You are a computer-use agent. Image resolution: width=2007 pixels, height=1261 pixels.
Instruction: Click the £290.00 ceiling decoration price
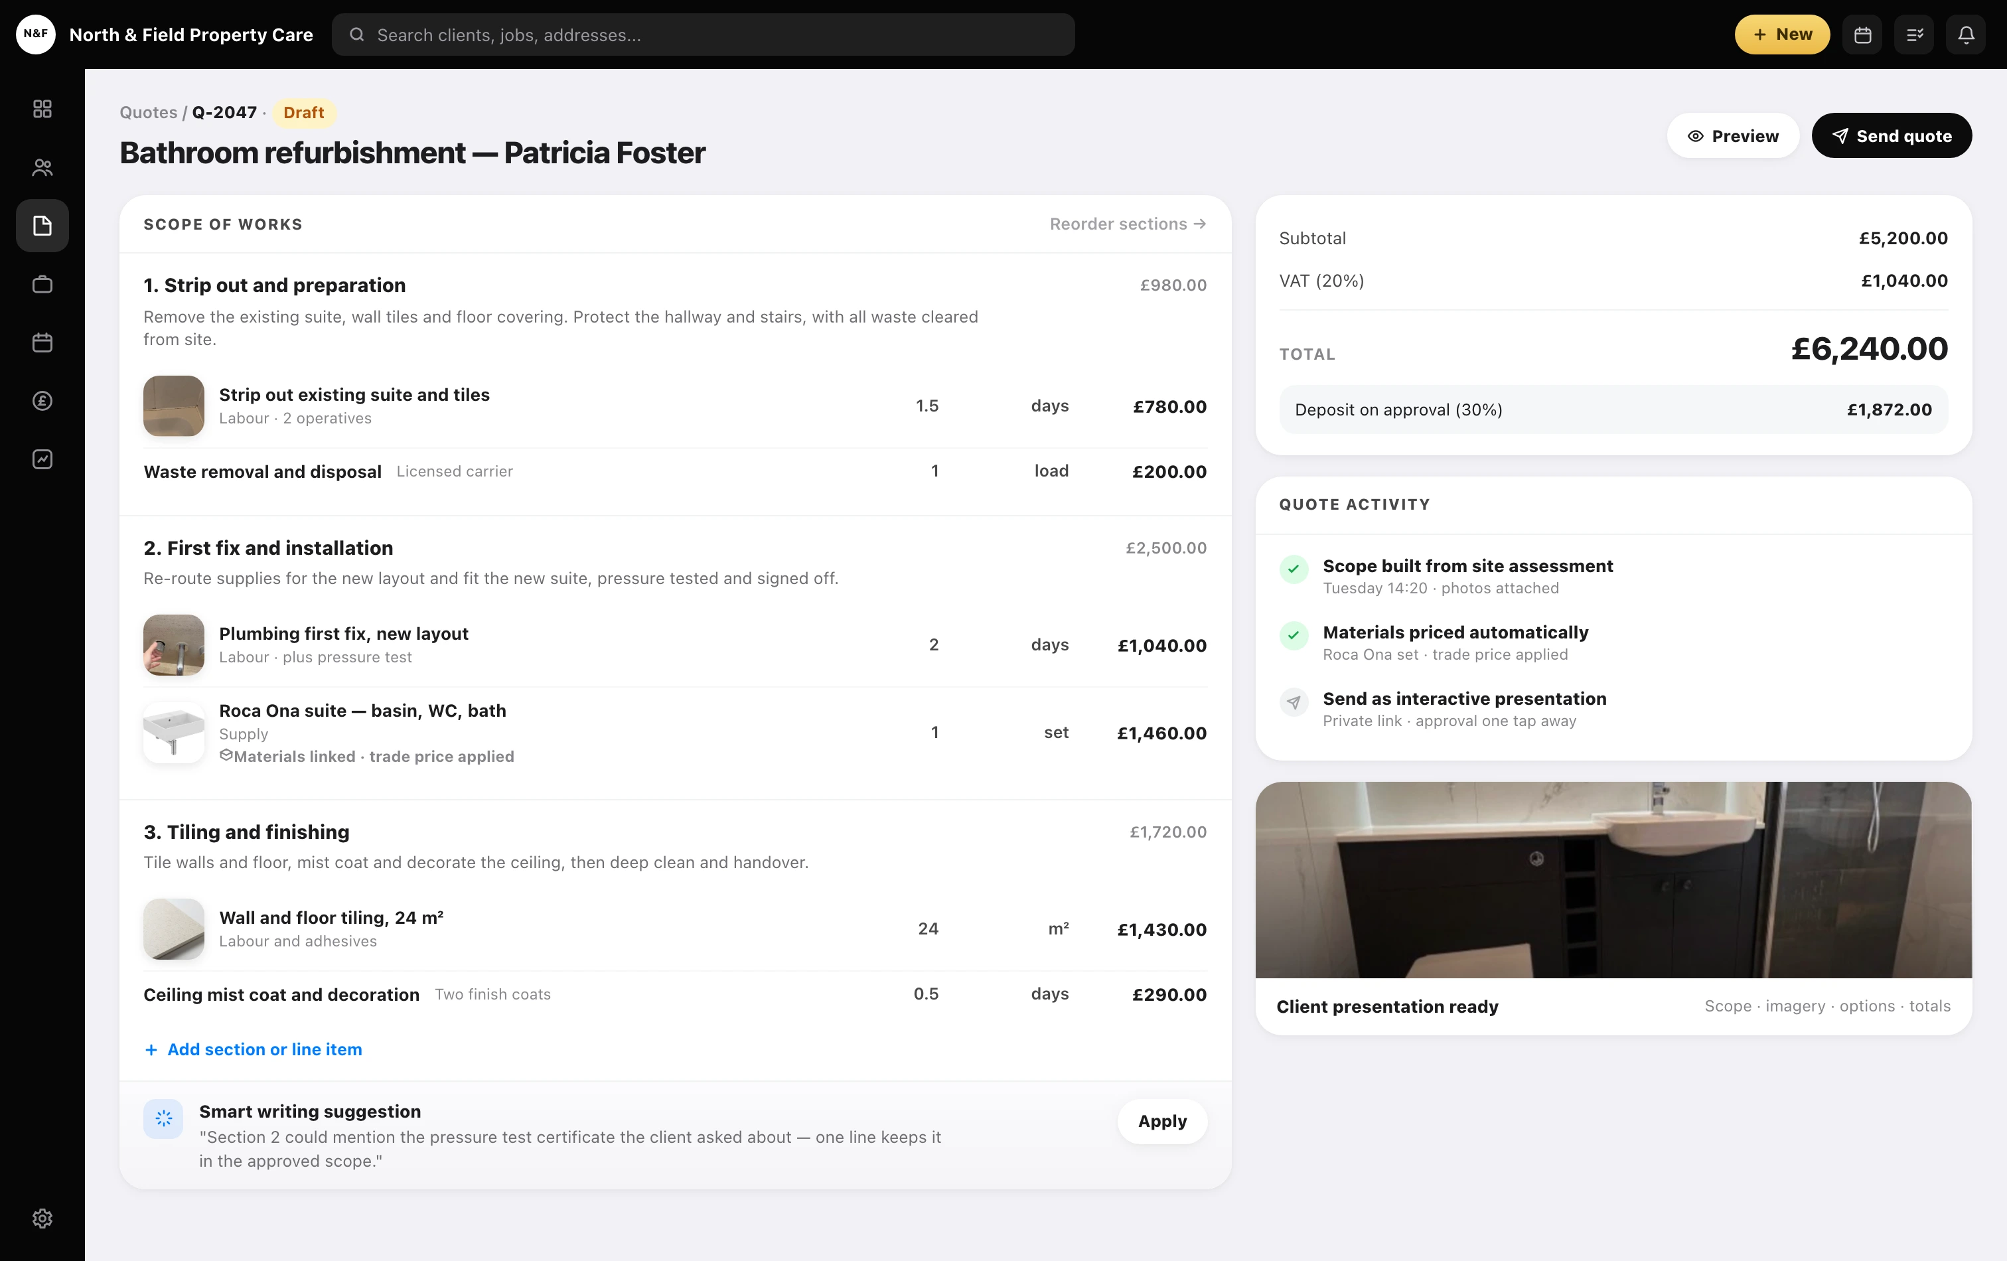1169,994
